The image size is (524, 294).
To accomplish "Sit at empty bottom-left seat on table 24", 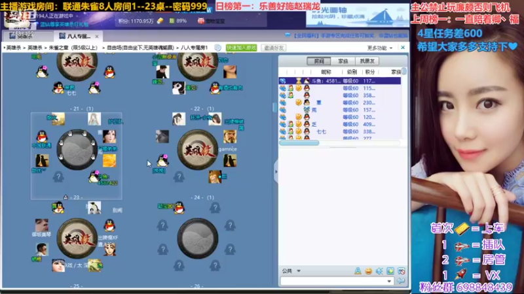I will (x=179, y=176).
